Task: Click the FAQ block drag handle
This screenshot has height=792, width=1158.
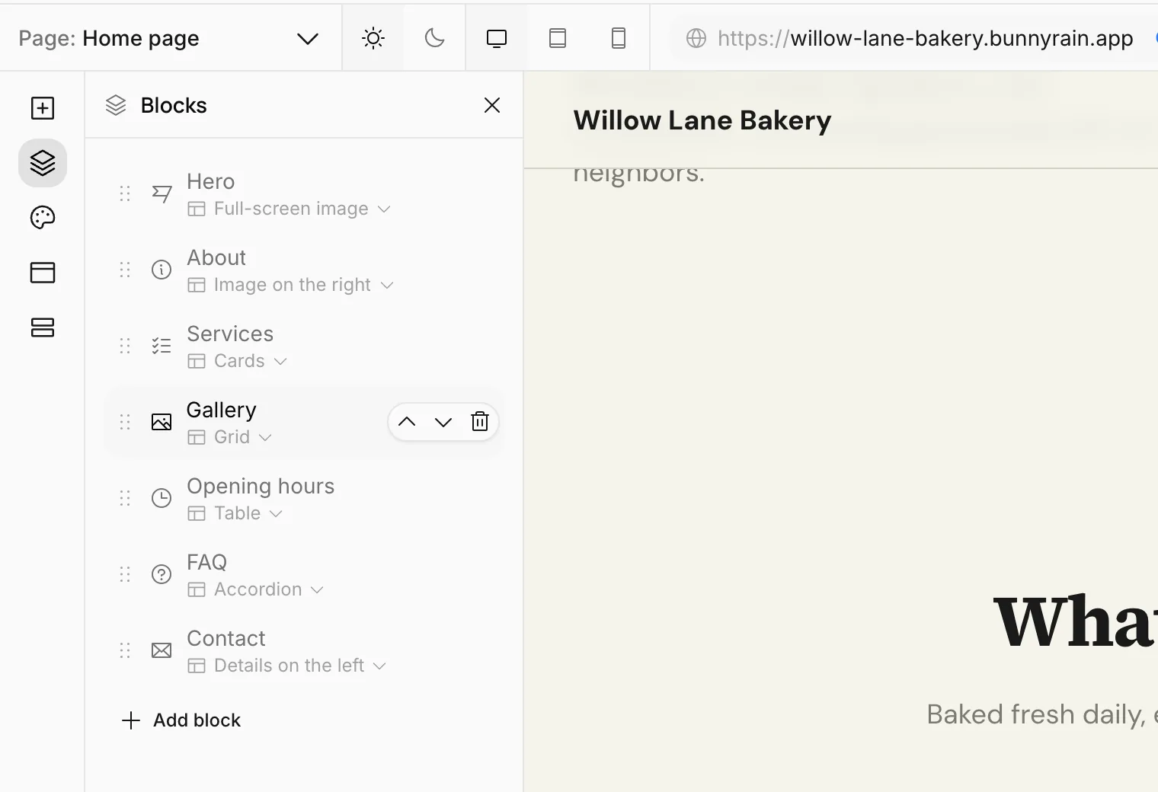Action: click(x=125, y=574)
